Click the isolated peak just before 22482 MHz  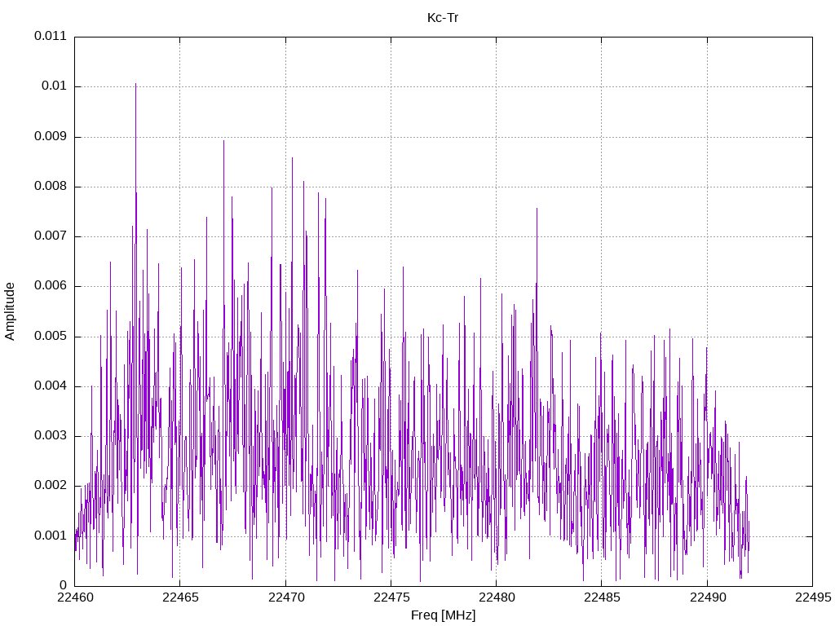[x=537, y=209]
